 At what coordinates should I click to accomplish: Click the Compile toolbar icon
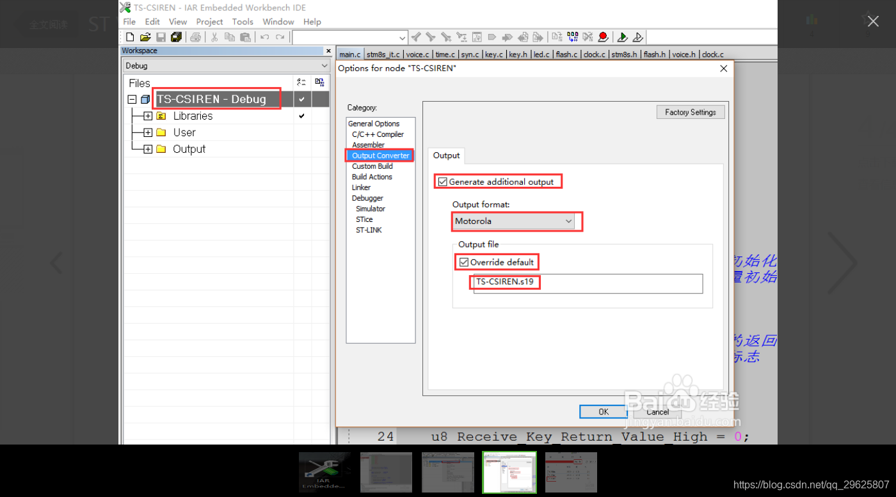556,37
